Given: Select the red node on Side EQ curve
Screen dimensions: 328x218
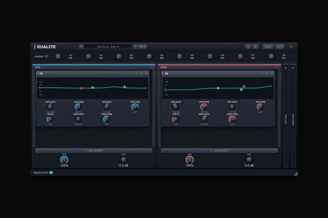Looking at the screenshot, I should point(244,86).
